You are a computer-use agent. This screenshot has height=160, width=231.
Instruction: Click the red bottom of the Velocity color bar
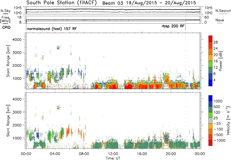pyautogui.click(x=210, y=143)
